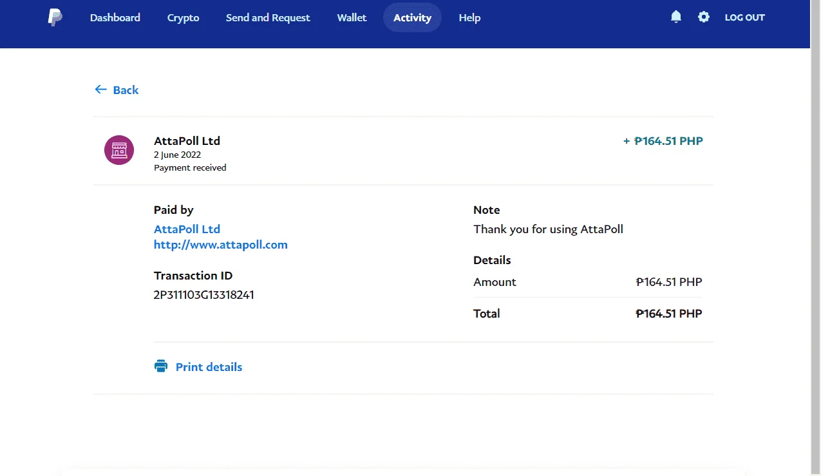Open the AttaPoll Ltd payer link
821x476 pixels.
[x=187, y=229]
